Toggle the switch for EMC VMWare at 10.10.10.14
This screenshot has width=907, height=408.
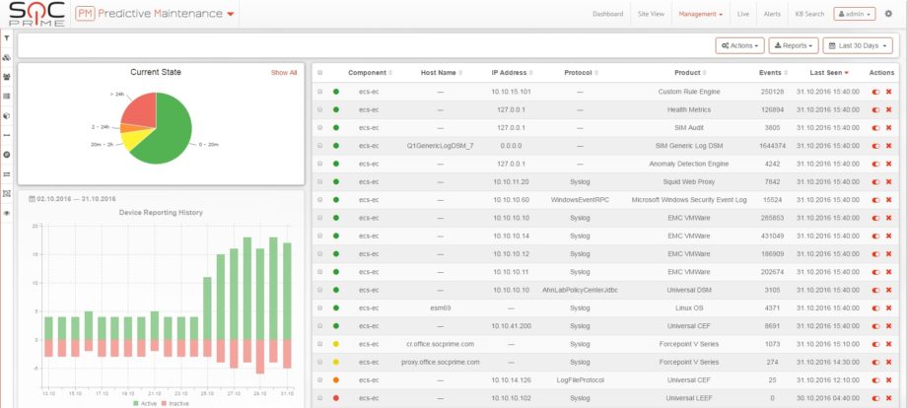point(876,236)
